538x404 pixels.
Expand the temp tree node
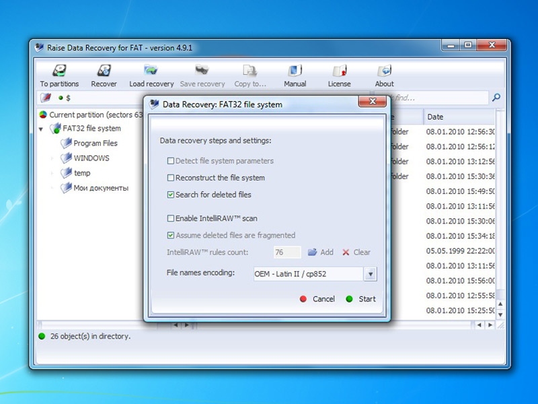pyautogui.click(x=52, y=173)
